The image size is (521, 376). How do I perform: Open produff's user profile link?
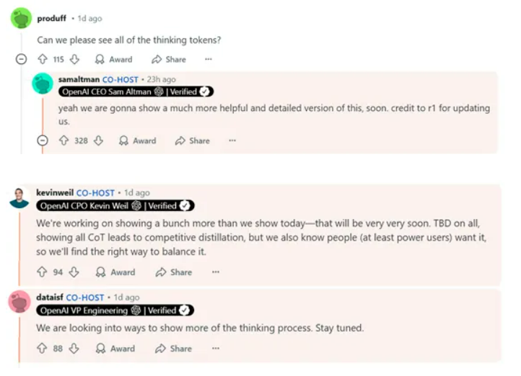point(51,18)
